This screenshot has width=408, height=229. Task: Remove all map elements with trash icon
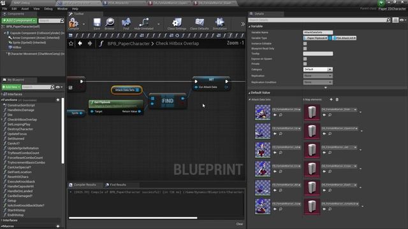(x=337, y=99)
